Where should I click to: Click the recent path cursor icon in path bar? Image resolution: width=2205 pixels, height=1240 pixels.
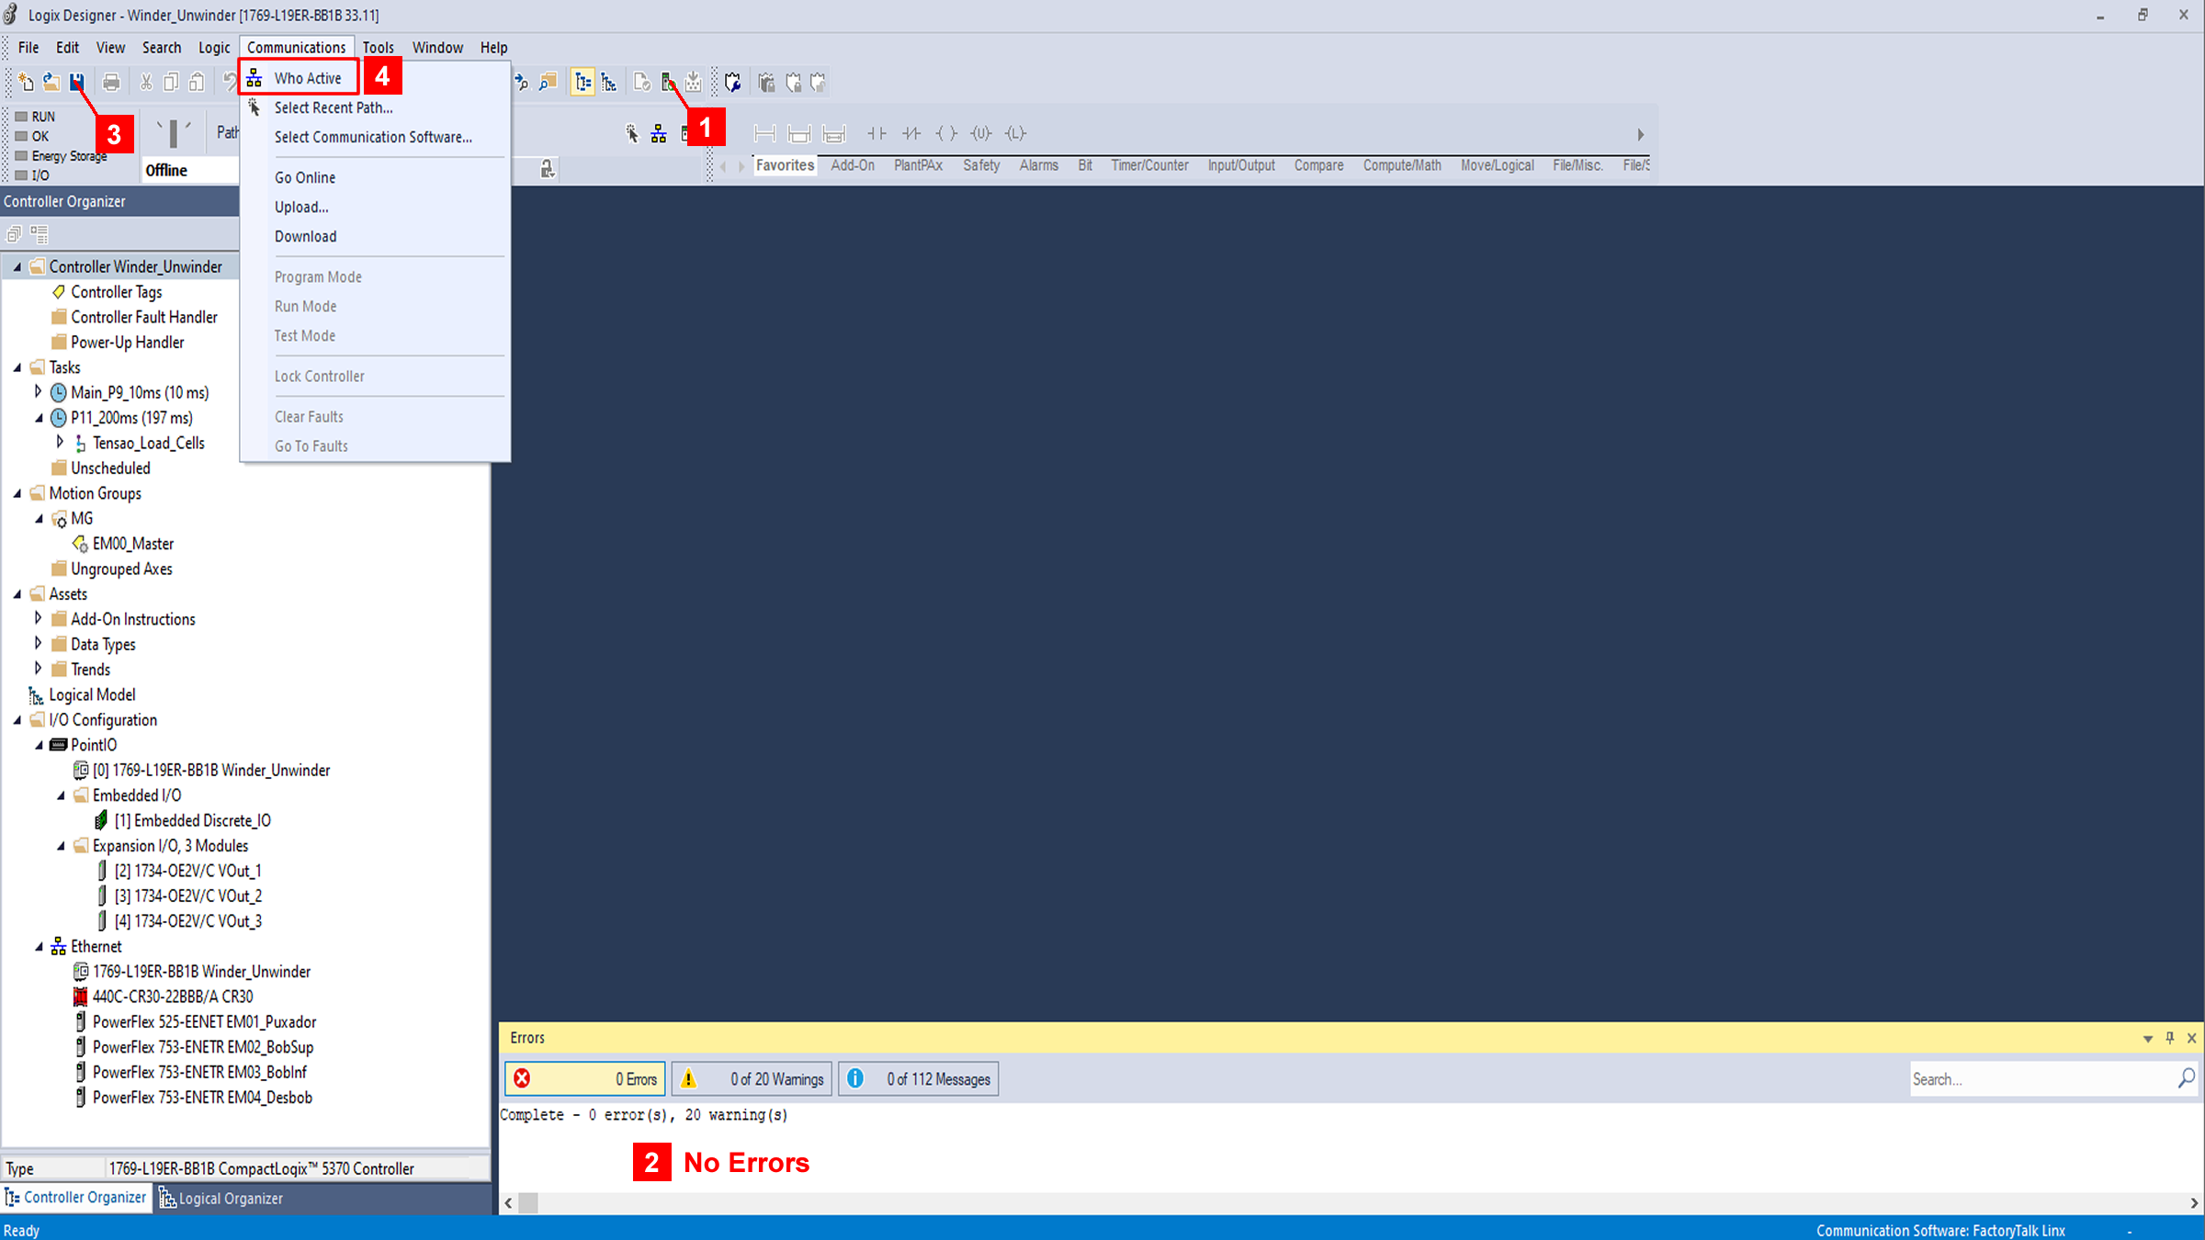pyautogui.click(x=632, y=134)
